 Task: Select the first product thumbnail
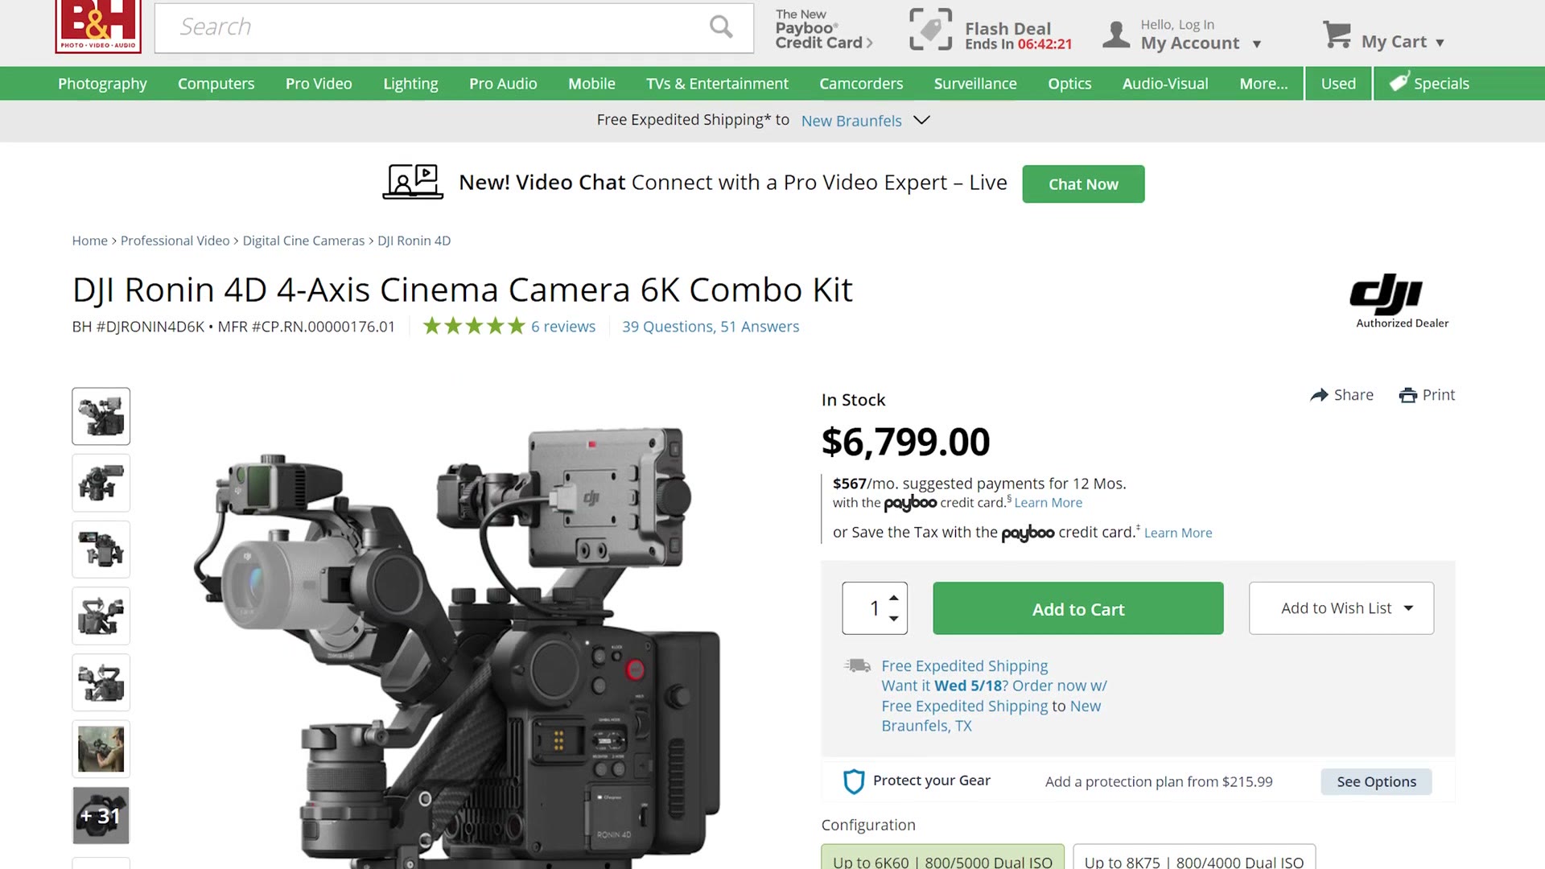point(101,416)
